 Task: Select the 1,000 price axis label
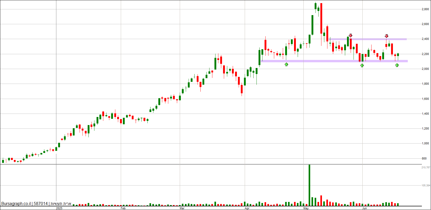pyautogui.click(x=425, y=144)
